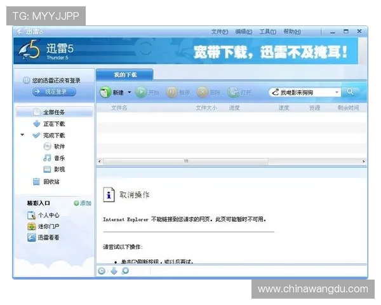381x305 pixels.
Task: Click the 进度 column header
Action: [x=234, y=108]
